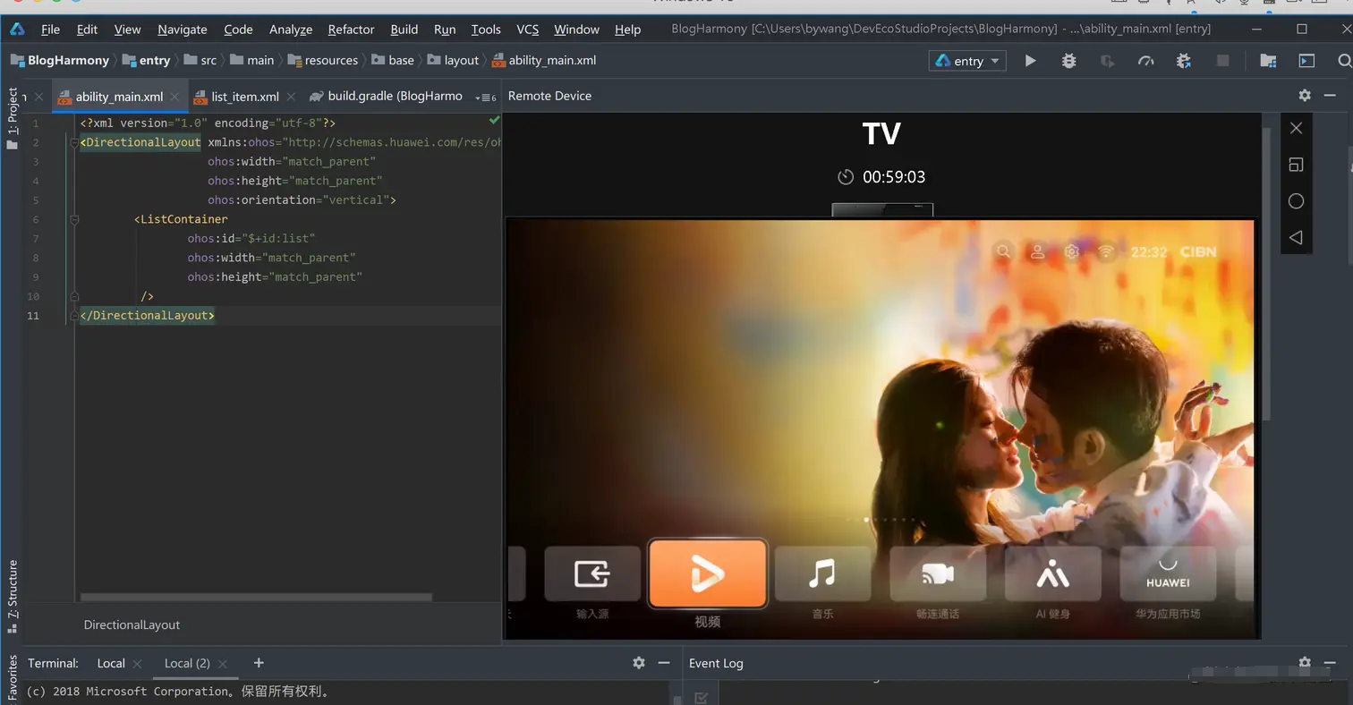1353x705 pixels.
Task: Click the TV search magnifier icon
Action: pos(1003,252)
